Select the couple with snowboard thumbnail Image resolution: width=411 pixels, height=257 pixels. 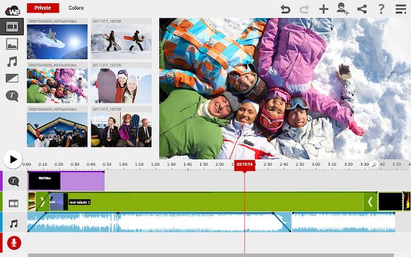point(121,85)
